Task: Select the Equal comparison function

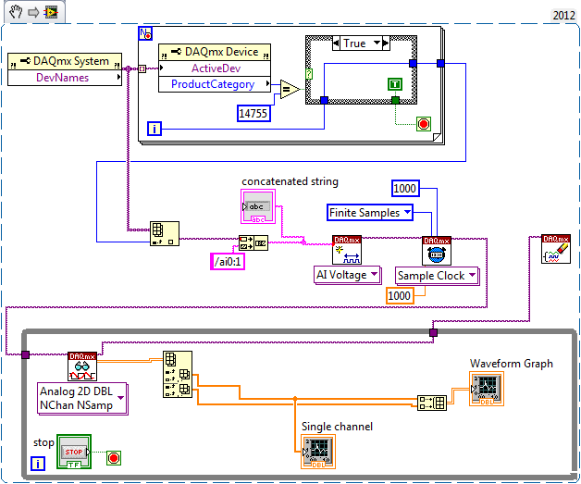Action: point(290,90)
